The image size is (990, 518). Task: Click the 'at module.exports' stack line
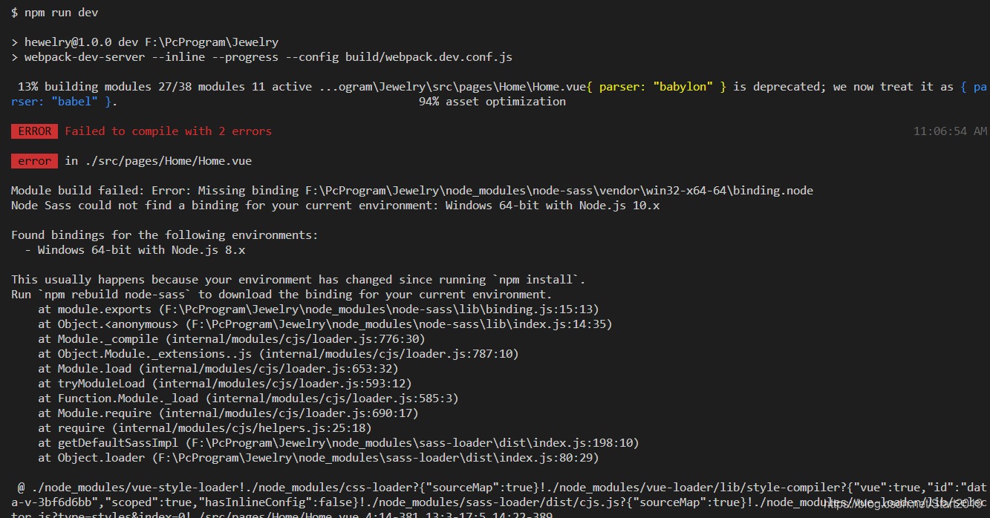pos(319,309)
